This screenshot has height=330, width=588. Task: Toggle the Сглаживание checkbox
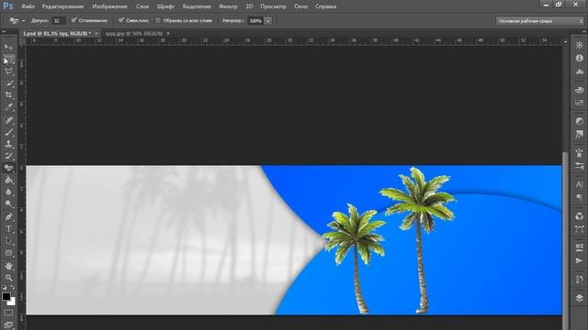(73, 20)
